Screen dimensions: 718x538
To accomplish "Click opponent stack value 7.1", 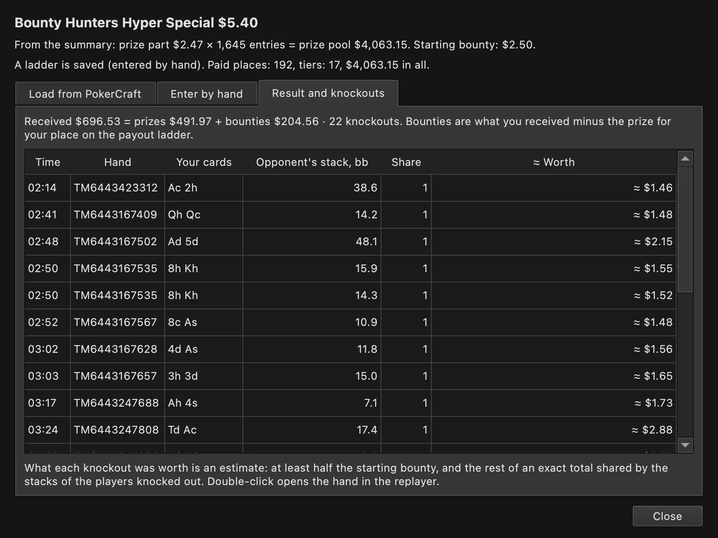I will [312, 403].
